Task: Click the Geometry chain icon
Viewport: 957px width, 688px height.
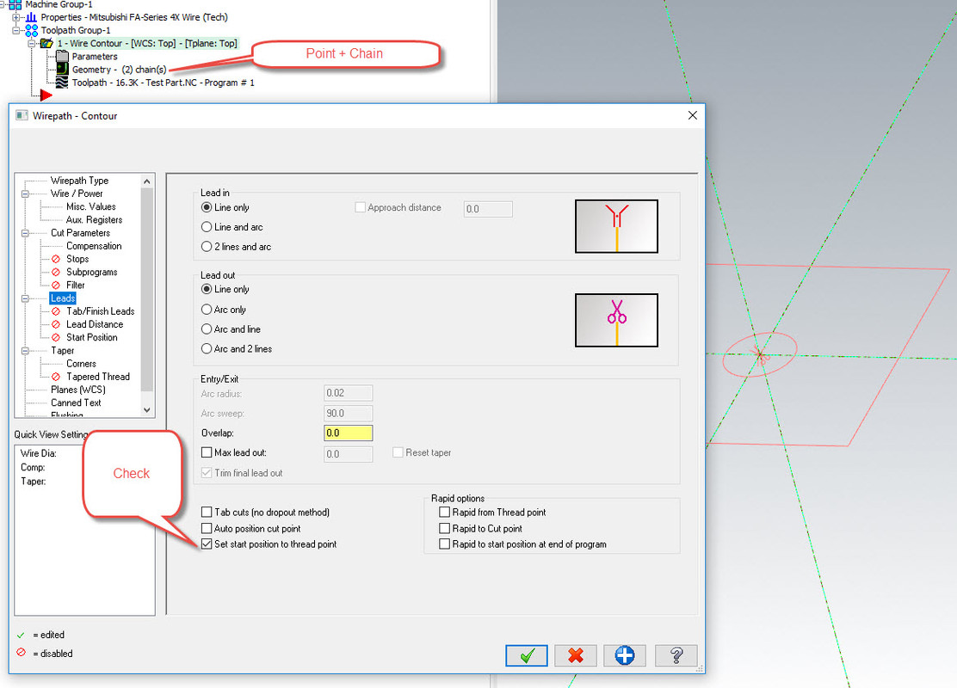Action: 62,69
